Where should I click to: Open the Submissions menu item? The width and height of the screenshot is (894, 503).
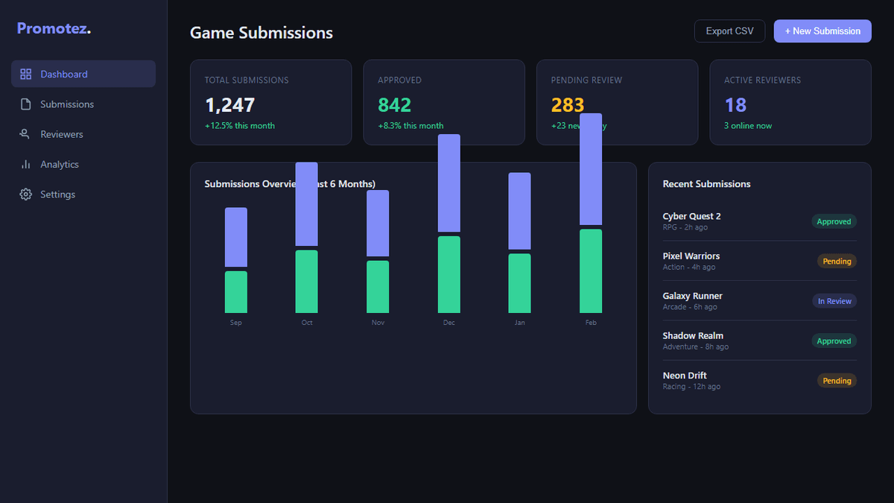(x=83, y=104)
